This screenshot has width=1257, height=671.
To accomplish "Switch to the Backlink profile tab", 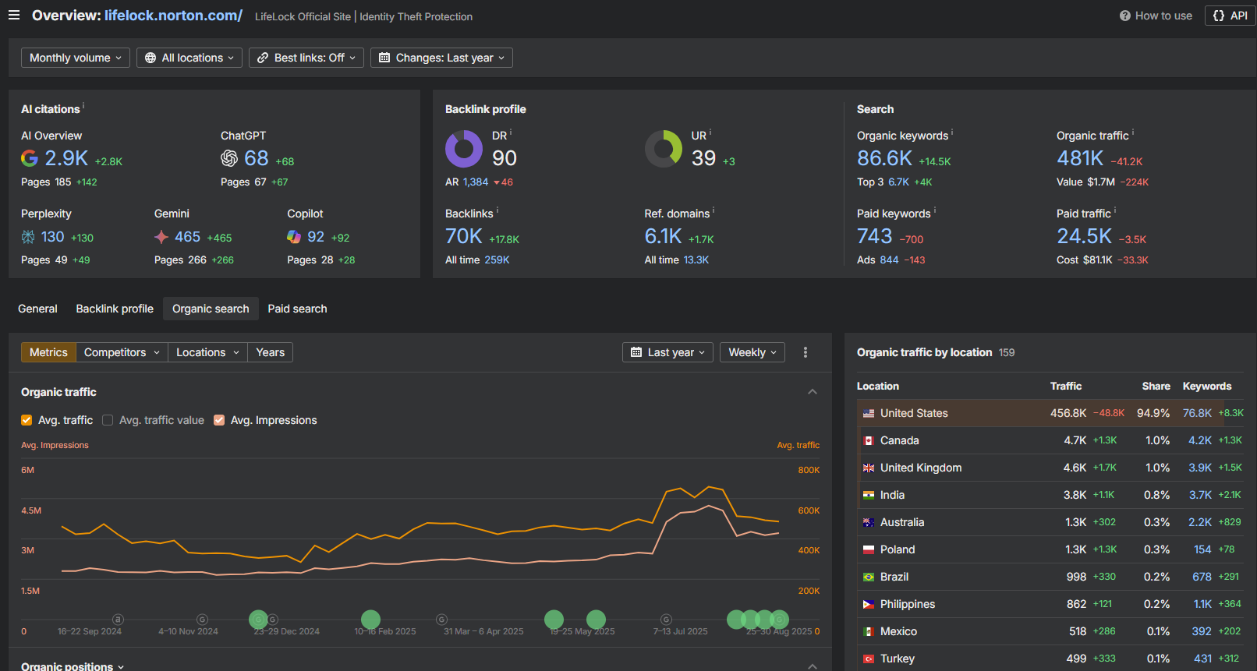I will (115, 309).
